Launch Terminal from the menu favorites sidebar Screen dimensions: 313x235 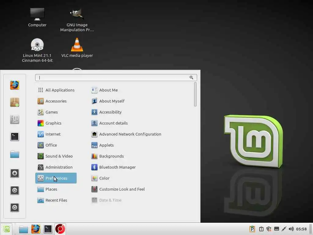point(15,137)
